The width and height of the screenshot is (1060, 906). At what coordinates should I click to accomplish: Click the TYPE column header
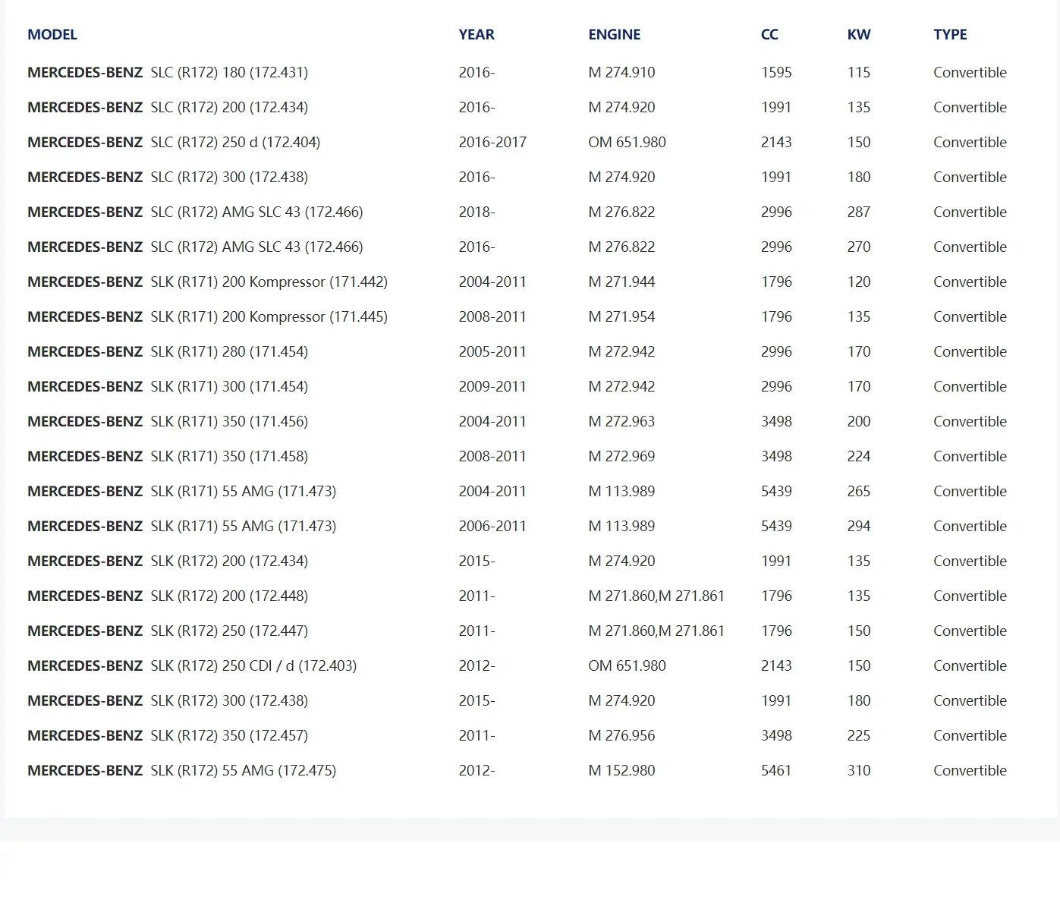click(x=950, y=35)
